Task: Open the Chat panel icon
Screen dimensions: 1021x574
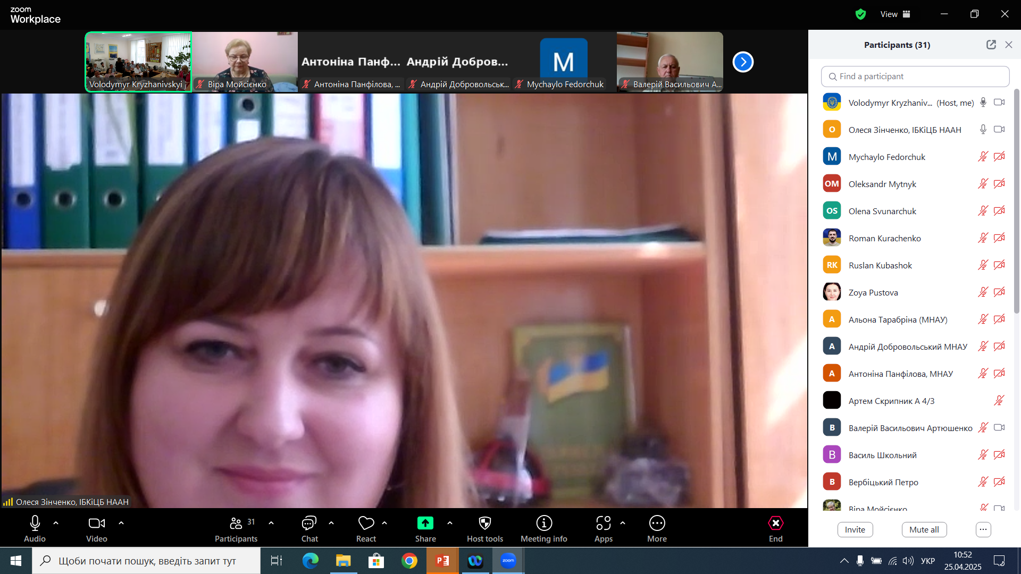Action: [309, 524]
